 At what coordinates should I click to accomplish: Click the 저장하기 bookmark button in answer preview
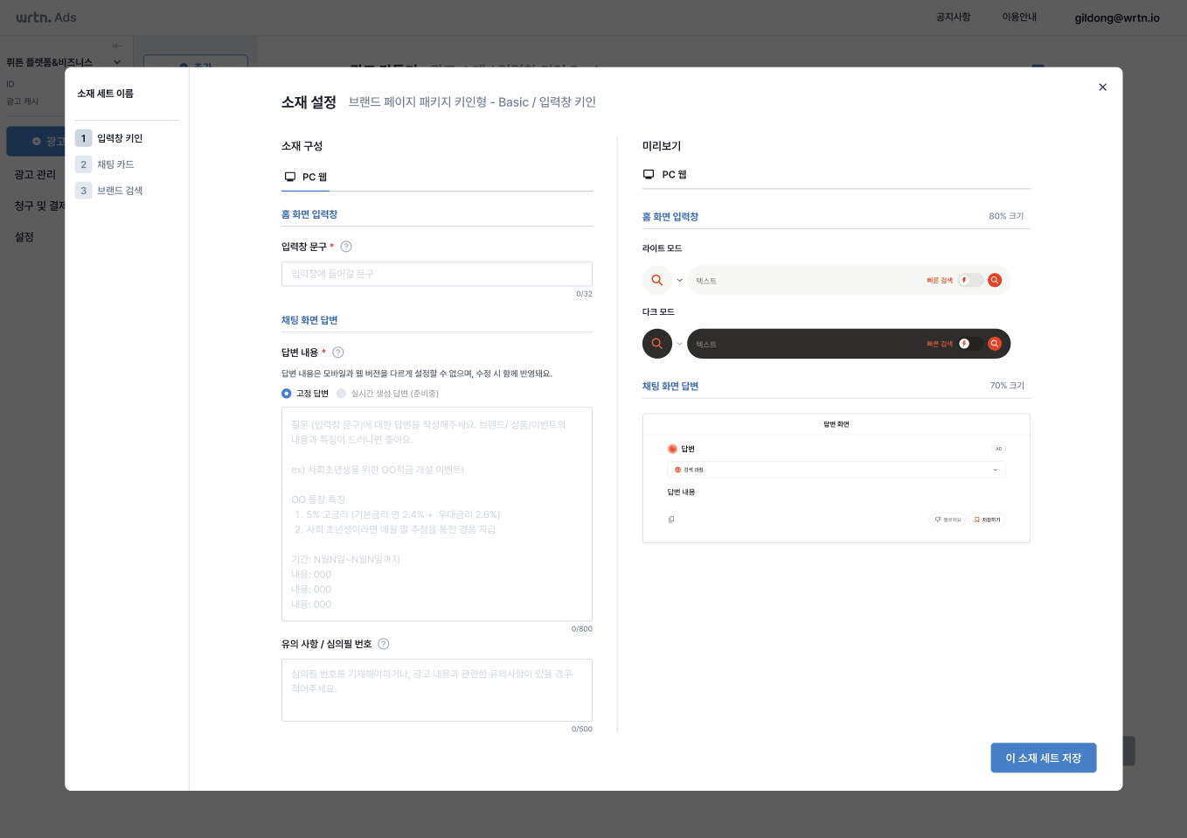click(987, 520)
